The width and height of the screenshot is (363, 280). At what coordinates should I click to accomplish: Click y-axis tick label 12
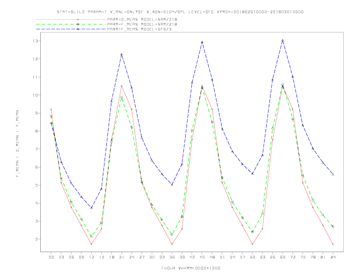point(35,59)
